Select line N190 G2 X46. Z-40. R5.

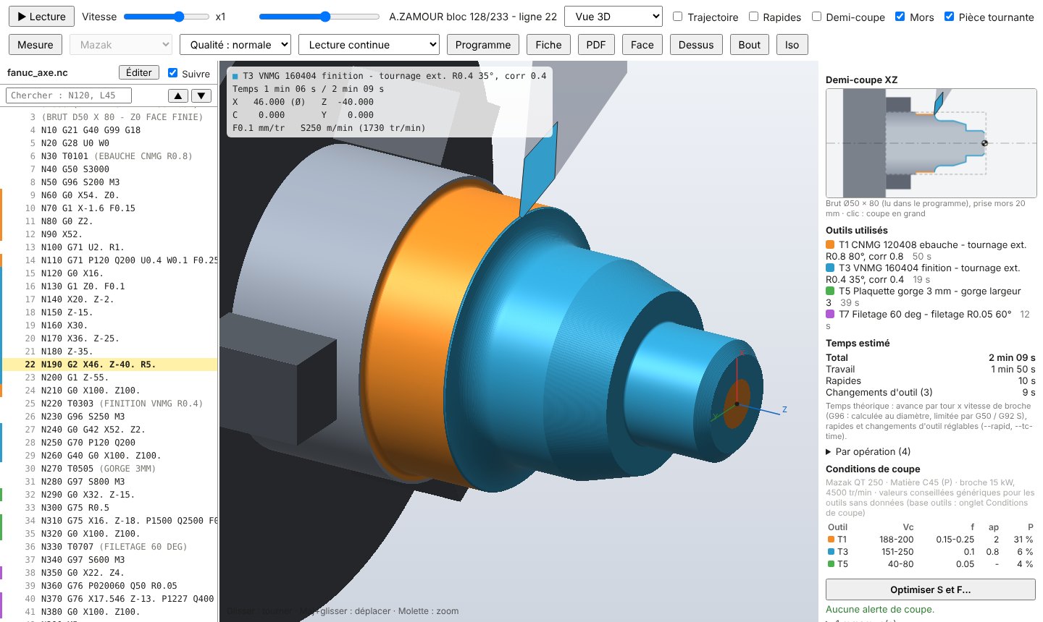tap(110, 365)
